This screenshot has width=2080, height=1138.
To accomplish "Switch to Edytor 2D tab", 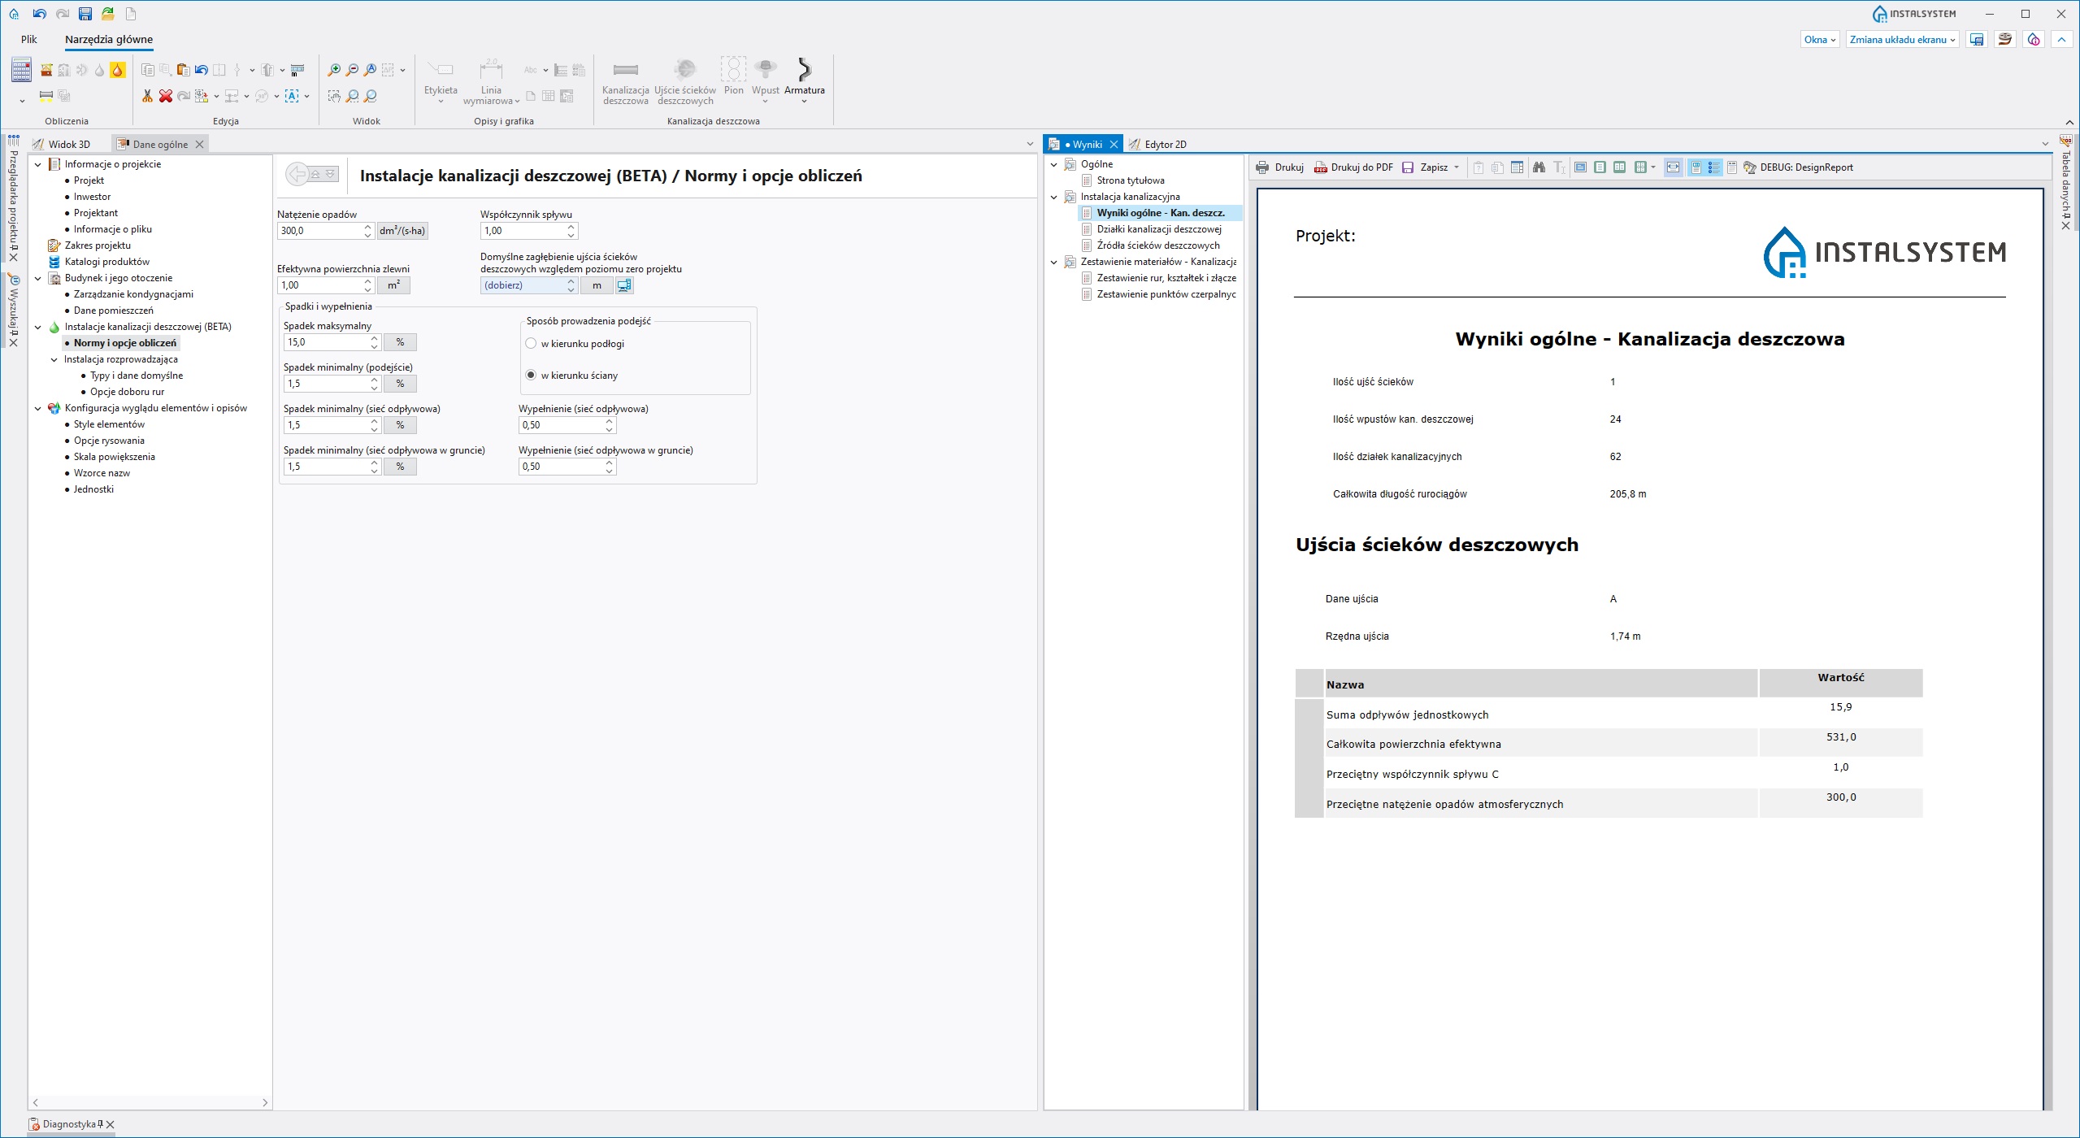I will (1157, 144).
